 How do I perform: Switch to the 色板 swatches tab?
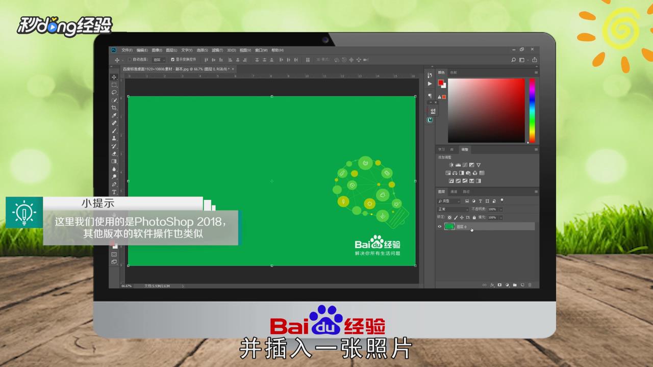pos(454,72)
